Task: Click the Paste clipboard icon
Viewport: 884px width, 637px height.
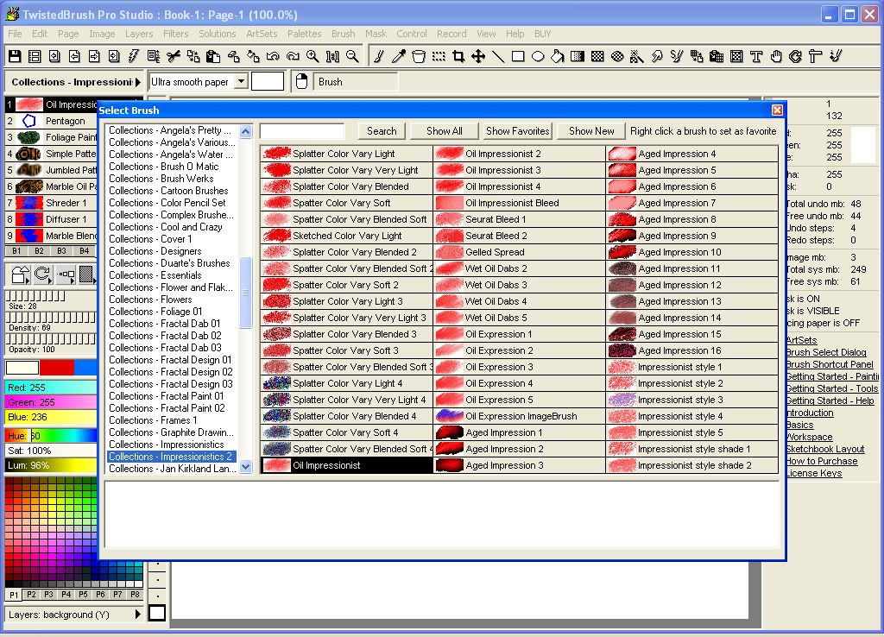Action: point(213,56)
